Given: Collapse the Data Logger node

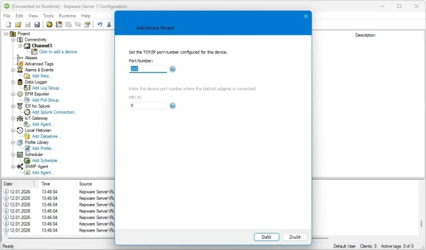Looking at the screenshot, I should point(12,82).
